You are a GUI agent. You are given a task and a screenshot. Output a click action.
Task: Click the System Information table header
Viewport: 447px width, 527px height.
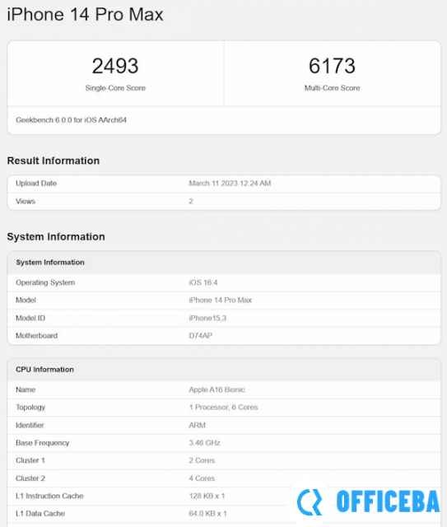224,263
